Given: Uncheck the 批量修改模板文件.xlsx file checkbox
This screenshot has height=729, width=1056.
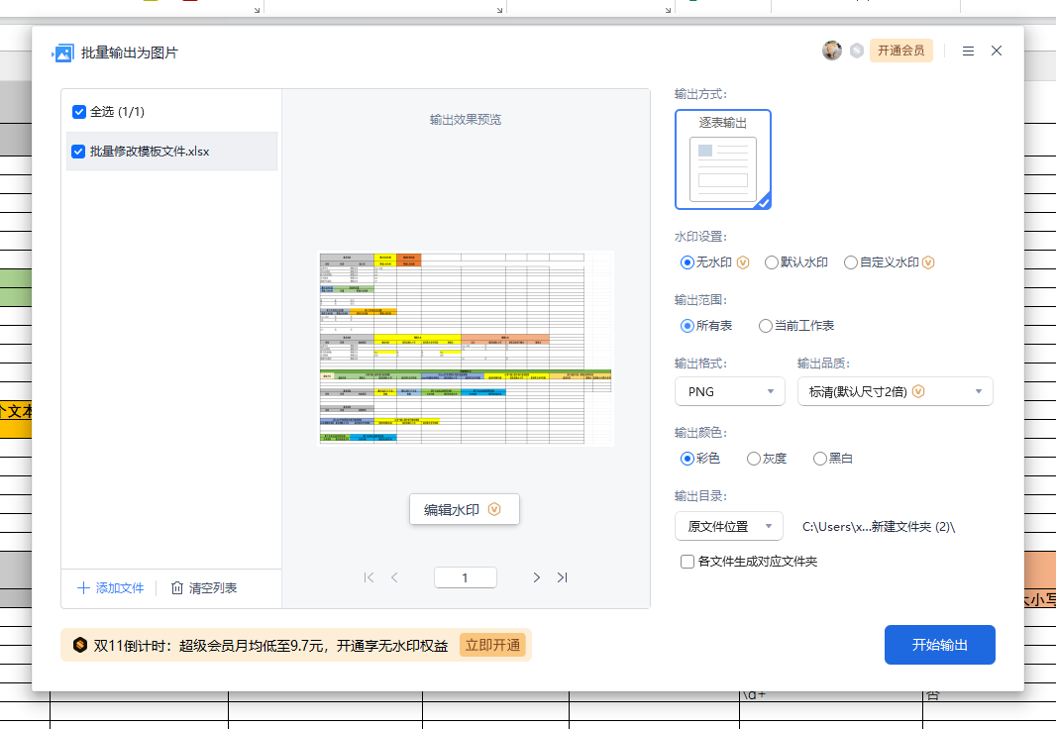Looking at the screenshot, I should point(79,151).
